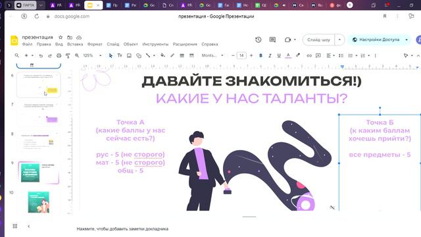
Task: Decrease font size with minus button
Action: coord(233,55)
